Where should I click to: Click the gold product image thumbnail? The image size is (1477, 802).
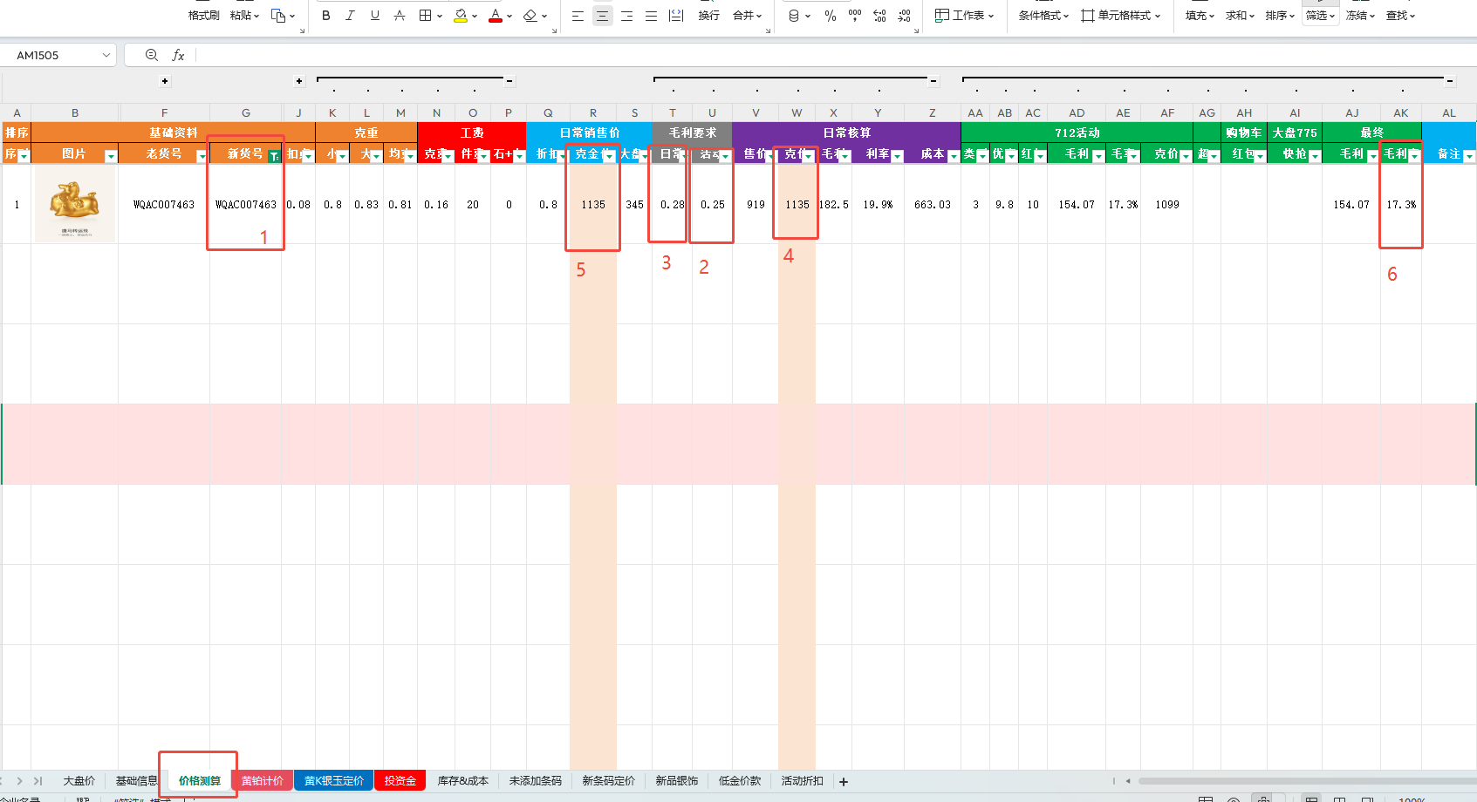tap(74, 204)
